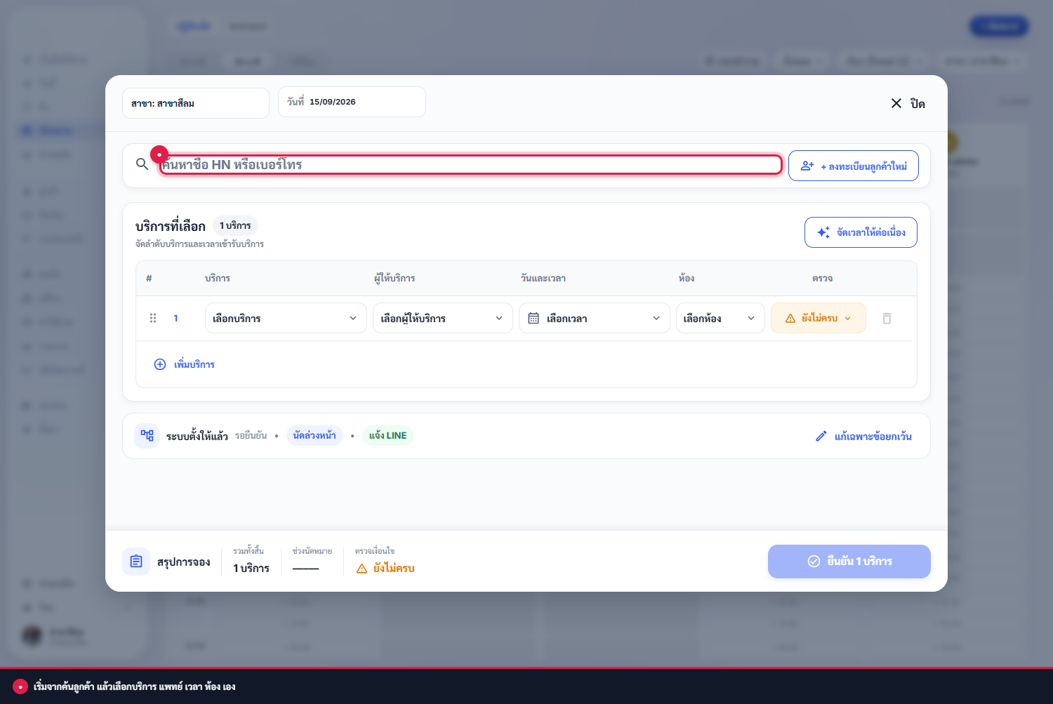
Task: Click the ยังไม่ครบ warning under ตรวจเงื่อนไข
Action: click(385, 569)
